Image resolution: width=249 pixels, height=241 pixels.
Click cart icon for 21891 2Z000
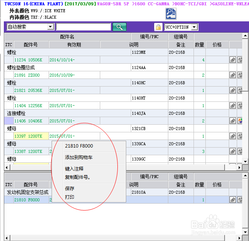click(240, 75)
